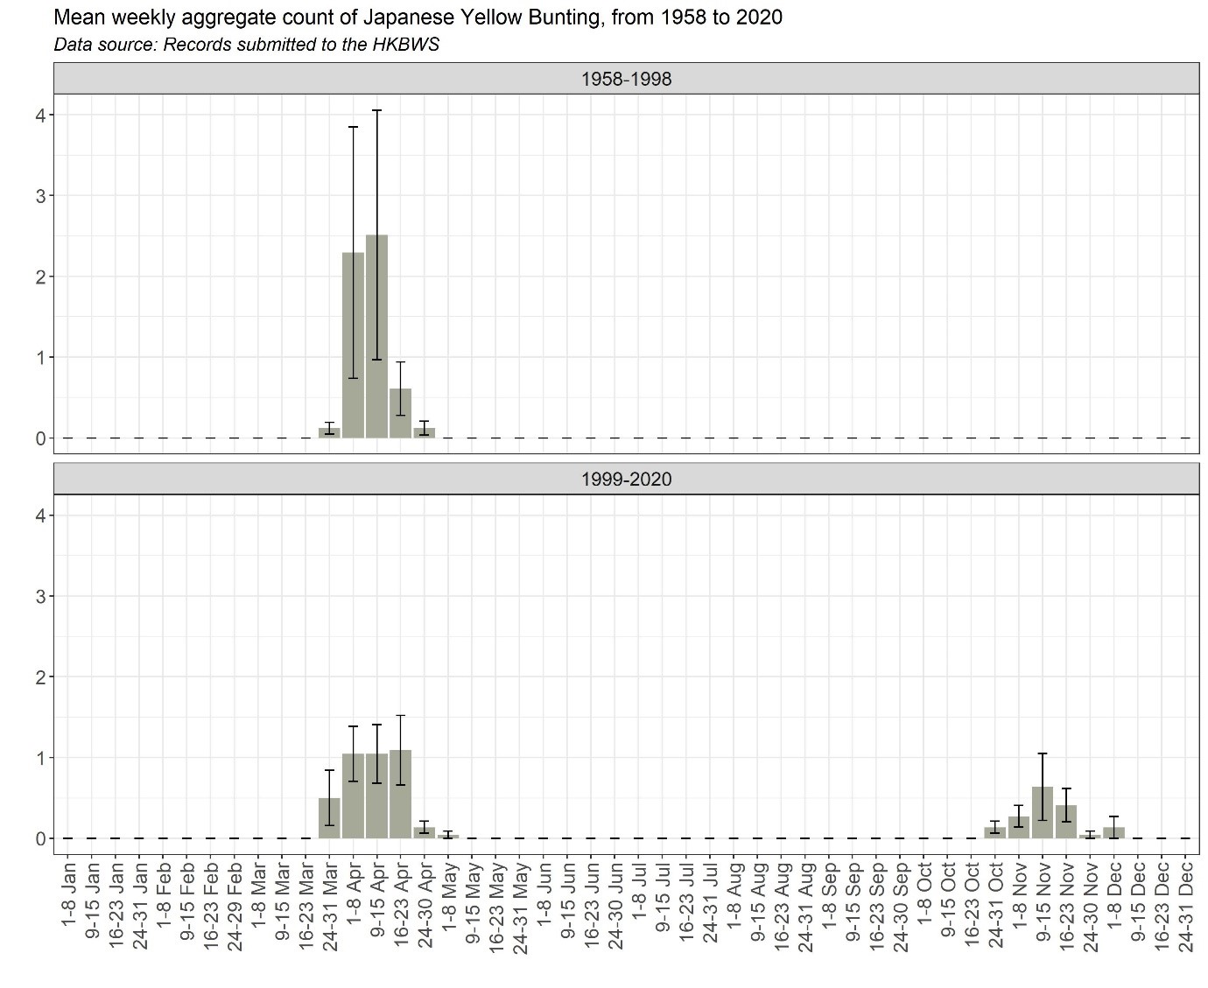Click the '1-8 Aug' x-axis label
The image size is (1208, 988).
tap(734, 894)
